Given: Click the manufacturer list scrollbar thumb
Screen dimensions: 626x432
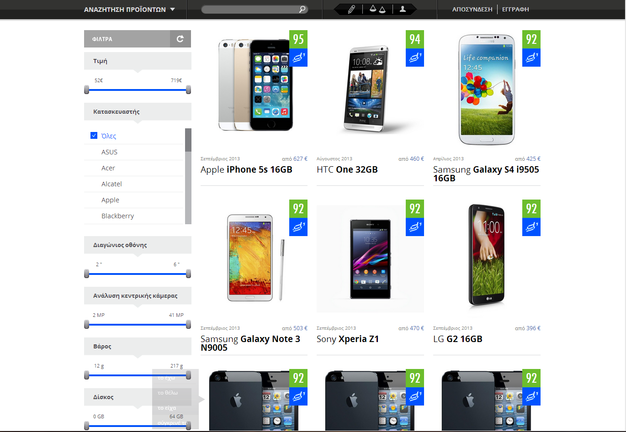Looking at the screenshot, I should (188, 140).
